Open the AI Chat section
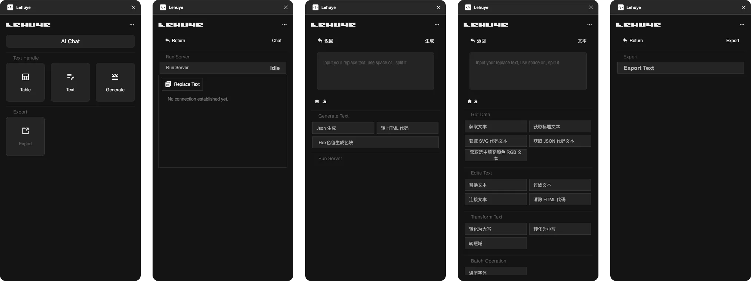The image size is (751, 281). pyautogui.click(x=70, y=41)
